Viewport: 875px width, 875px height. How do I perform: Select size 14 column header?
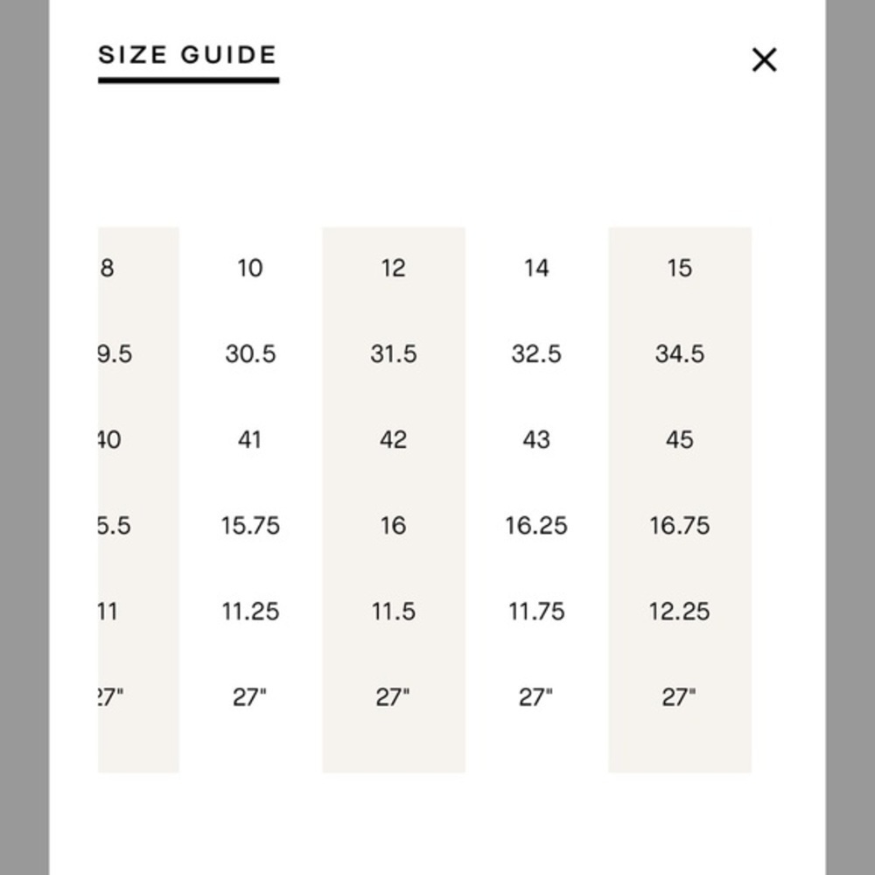pyautogui.click(x=536, y=269)
